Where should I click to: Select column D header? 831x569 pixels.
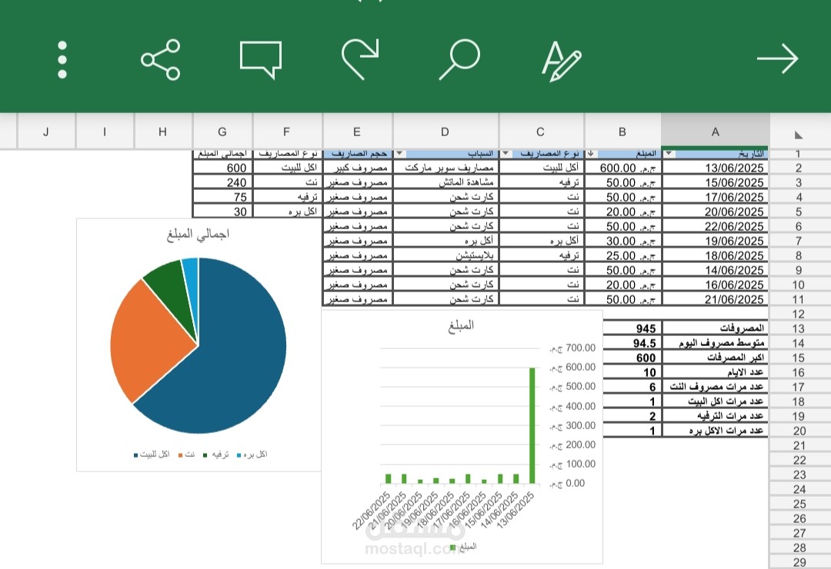pos(445,131)
